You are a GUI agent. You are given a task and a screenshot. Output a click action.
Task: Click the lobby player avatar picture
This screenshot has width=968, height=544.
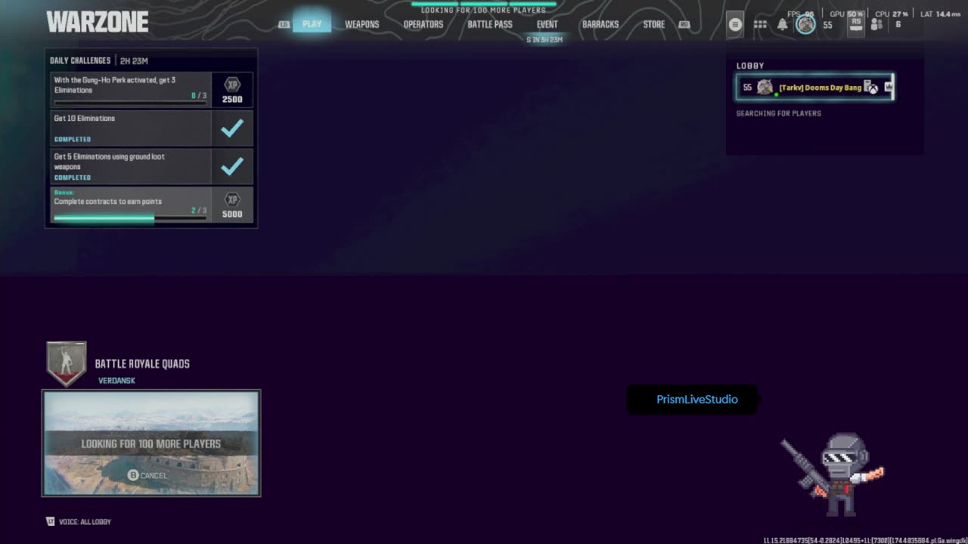coord(765,87)
